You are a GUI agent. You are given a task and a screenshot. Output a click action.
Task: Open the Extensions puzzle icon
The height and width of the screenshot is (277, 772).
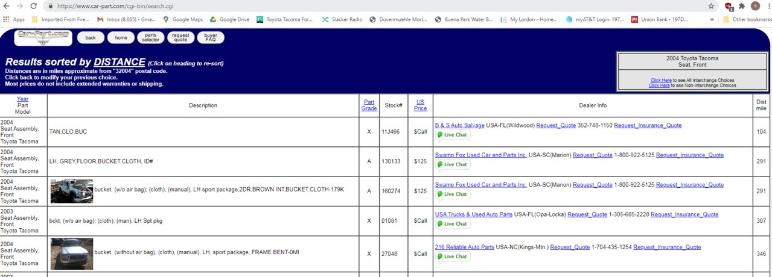point(742,5)
